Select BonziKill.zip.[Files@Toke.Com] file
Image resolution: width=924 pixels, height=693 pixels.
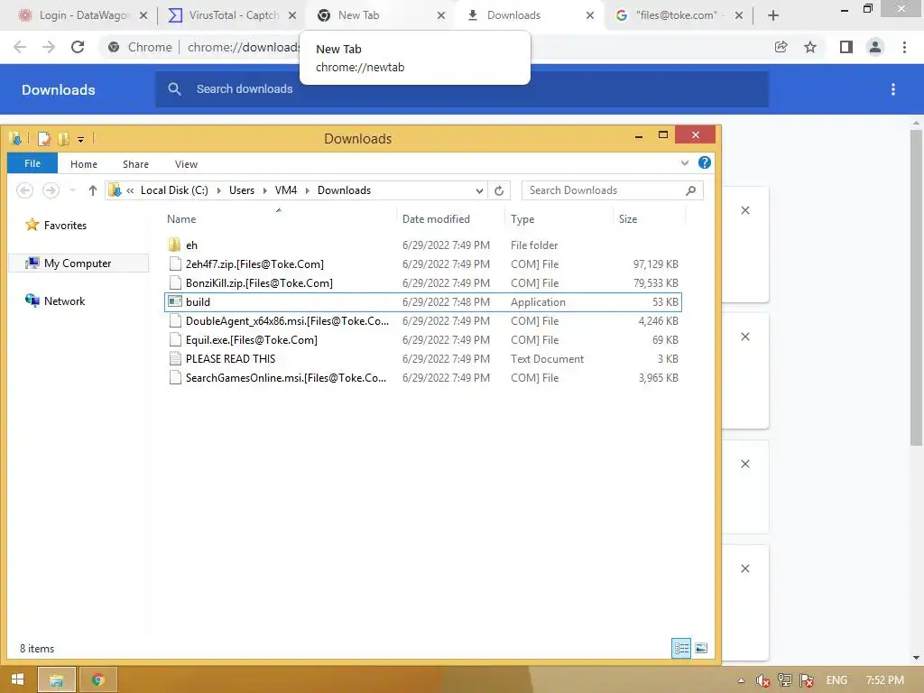pyautogui.click(x=422, y=282)
